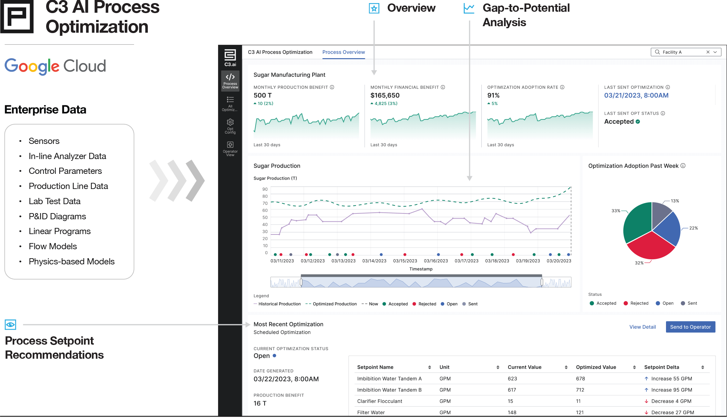Toggle Rejected in the Sugar Production legend
The image size is (727, 420).
coord(424,304)
